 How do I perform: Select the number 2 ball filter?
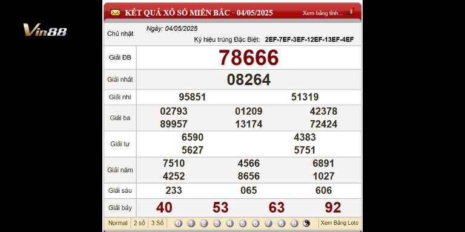click(x=203, y=224)
